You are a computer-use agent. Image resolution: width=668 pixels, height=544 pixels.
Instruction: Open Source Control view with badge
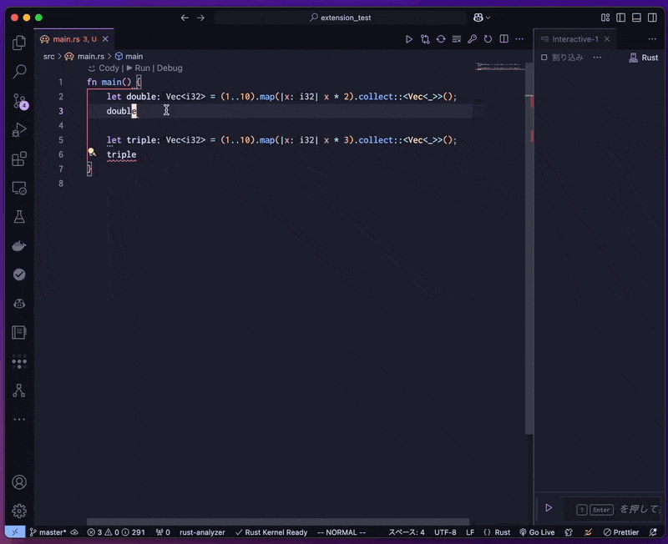tap(19, 101)
